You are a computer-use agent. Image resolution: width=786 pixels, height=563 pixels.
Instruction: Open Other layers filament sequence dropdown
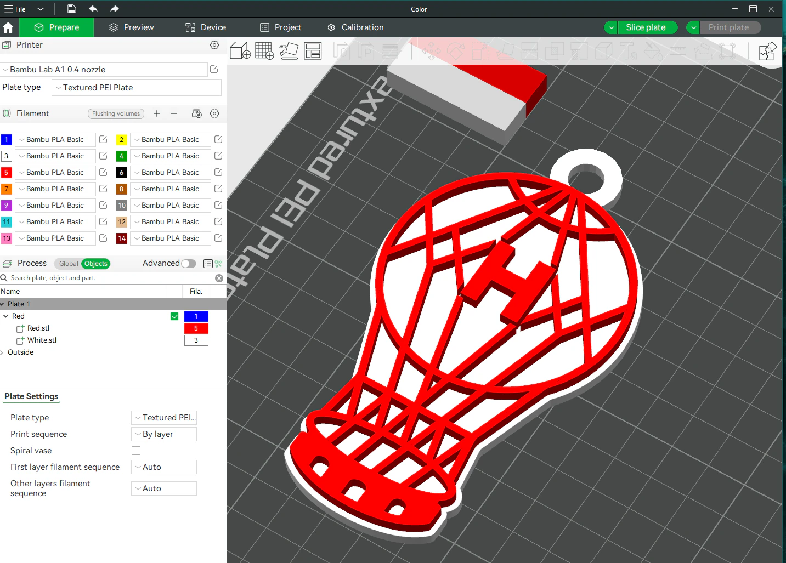[164, 488]
